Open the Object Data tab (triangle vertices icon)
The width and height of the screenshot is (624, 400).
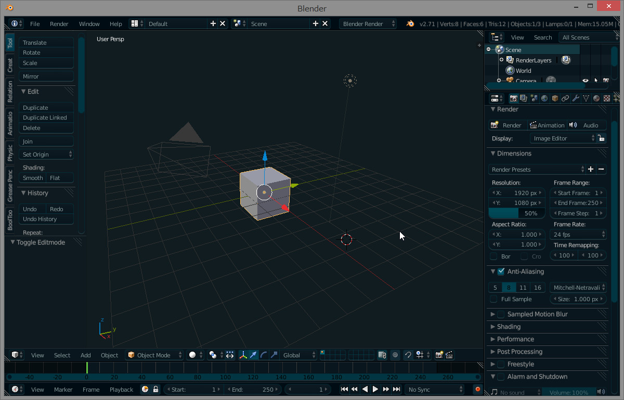coord(586,98)
